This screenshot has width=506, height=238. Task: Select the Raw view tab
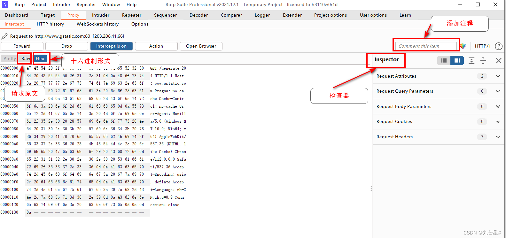26,58
